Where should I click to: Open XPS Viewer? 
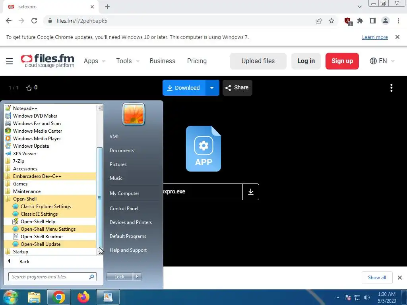point(50,153)
